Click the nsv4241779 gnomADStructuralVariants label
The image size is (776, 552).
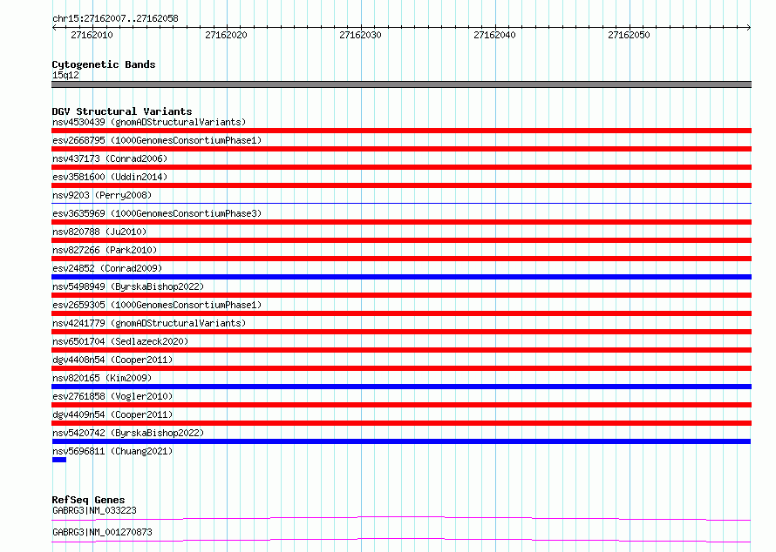[x=149, y=323]
